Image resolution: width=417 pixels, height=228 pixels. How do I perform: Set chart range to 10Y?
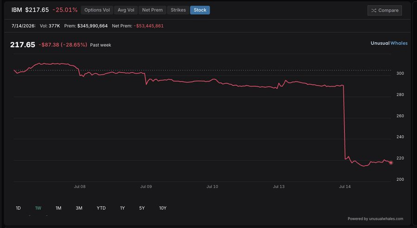[x=163, y=208]
